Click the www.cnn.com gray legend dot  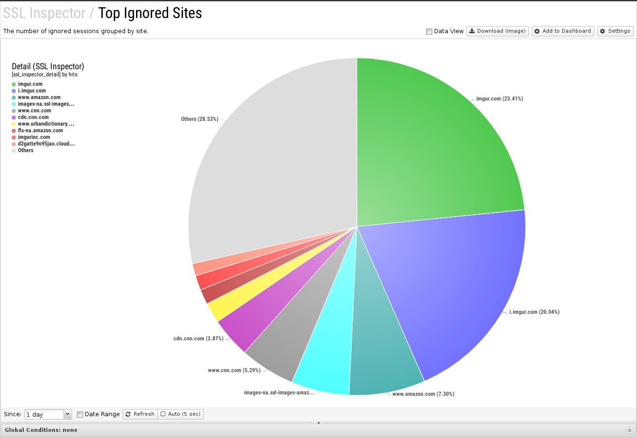click(14, 111)
